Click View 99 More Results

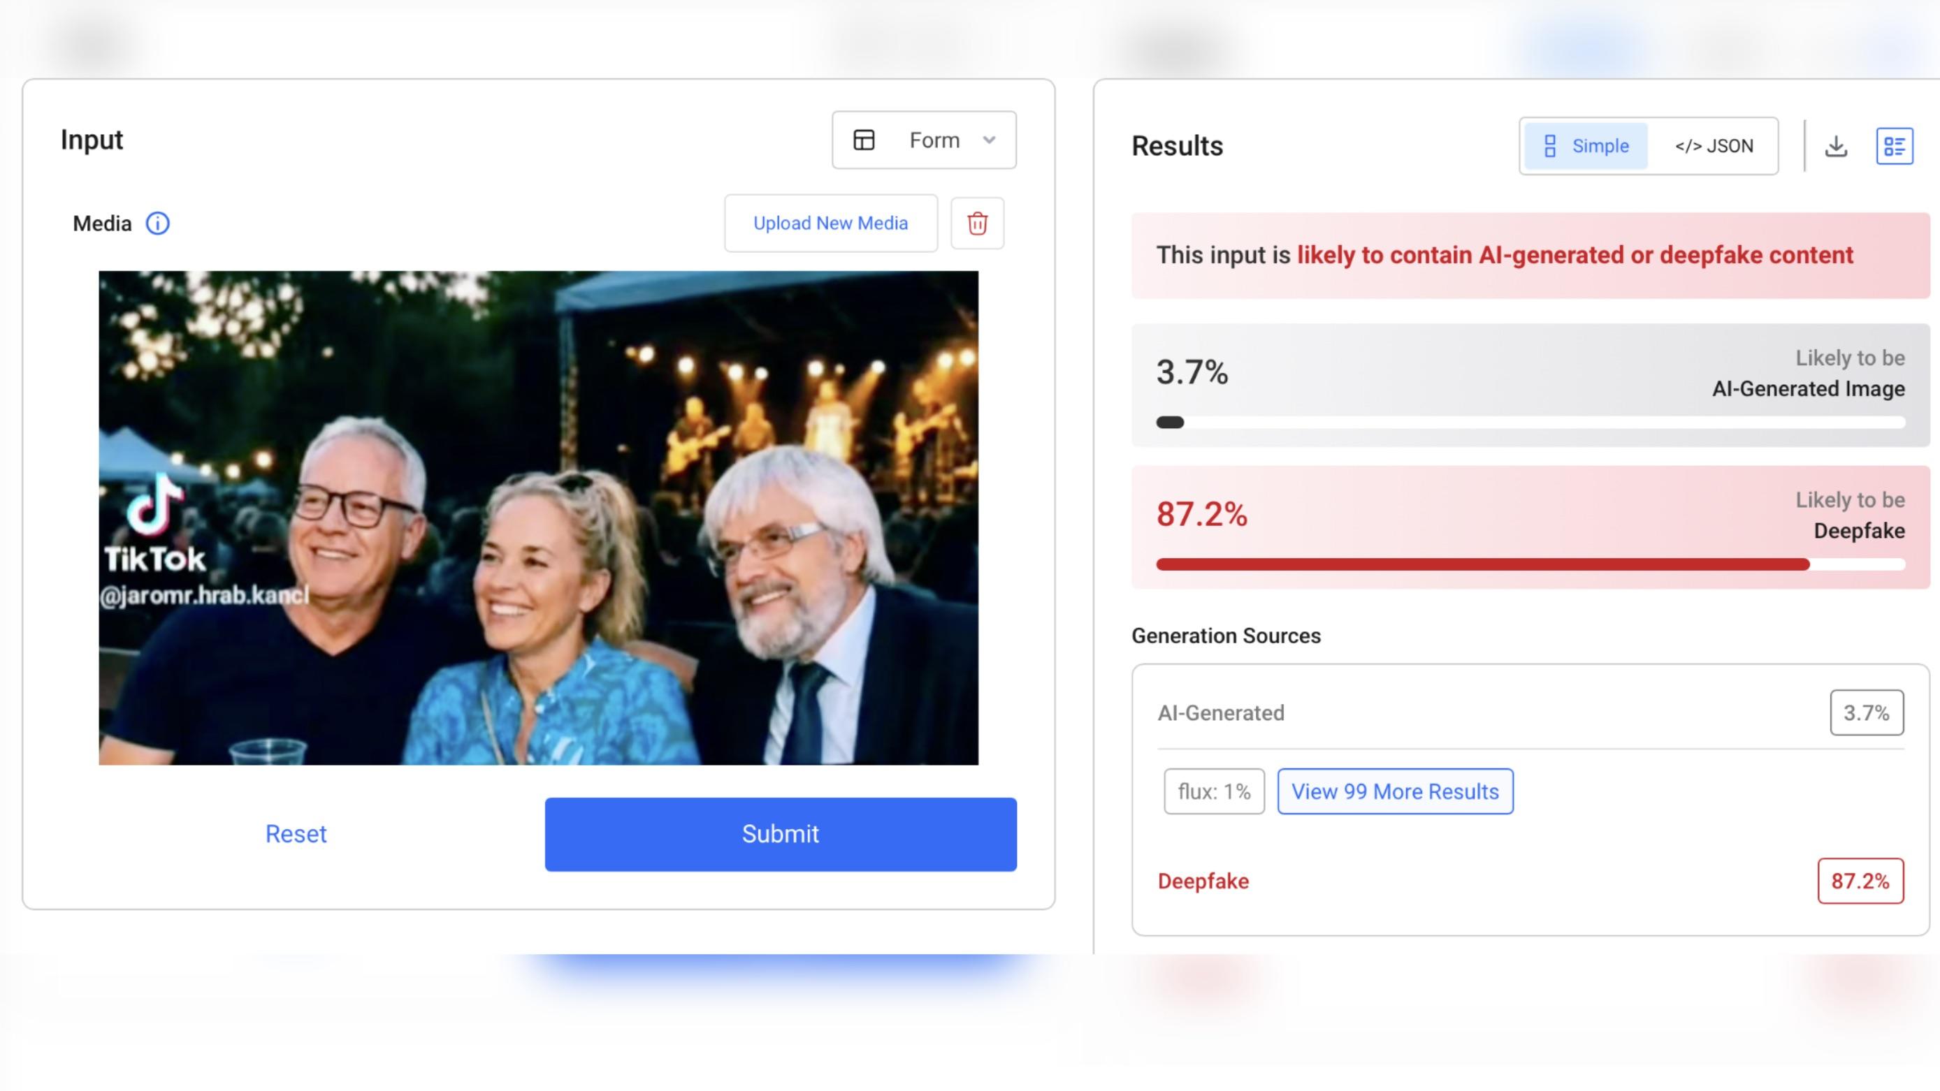click(1395, 791)
